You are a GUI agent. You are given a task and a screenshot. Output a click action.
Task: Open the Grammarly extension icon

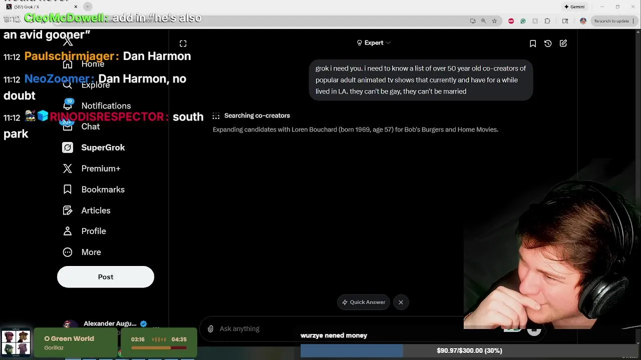pos(523,21)
